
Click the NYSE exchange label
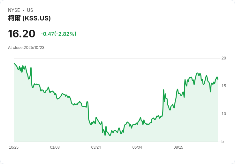coord(14,10)
